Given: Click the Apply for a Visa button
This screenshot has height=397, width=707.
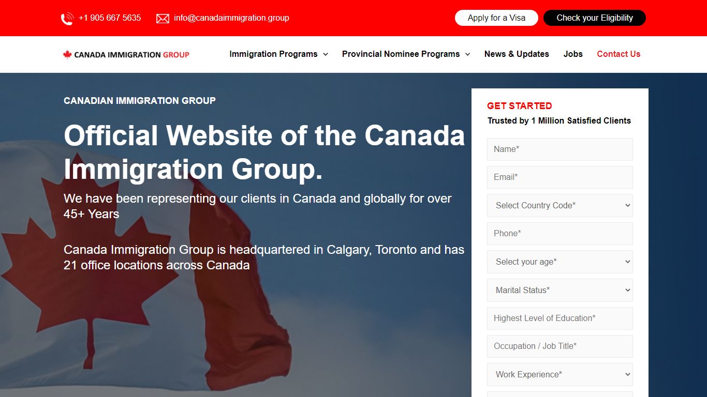Looking at the screenshot, I should 496,18.
